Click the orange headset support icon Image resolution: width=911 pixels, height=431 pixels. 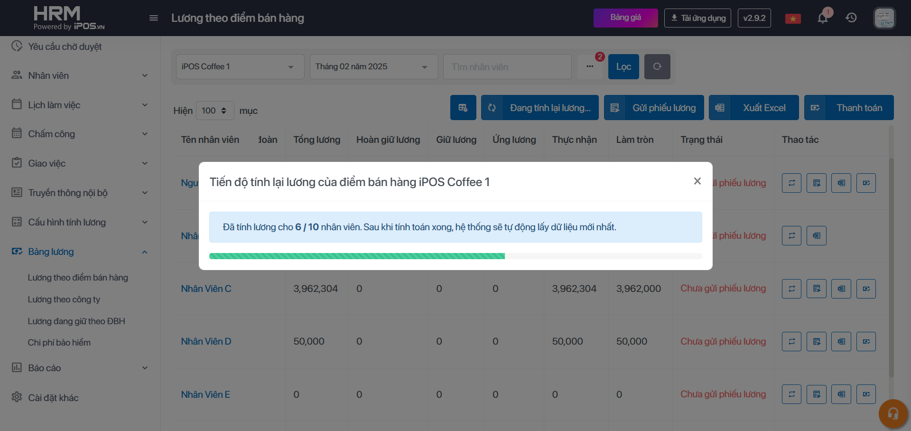892,413
